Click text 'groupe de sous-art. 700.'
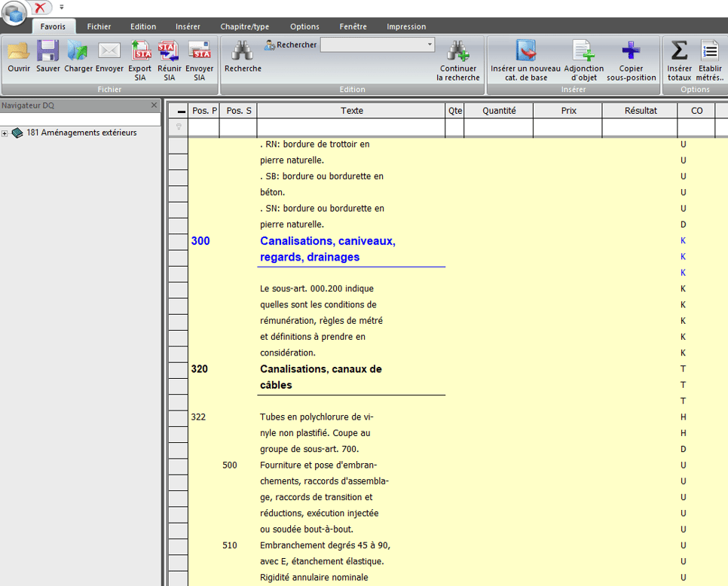This screenshot has height=586, width=728. coord(309,449)
